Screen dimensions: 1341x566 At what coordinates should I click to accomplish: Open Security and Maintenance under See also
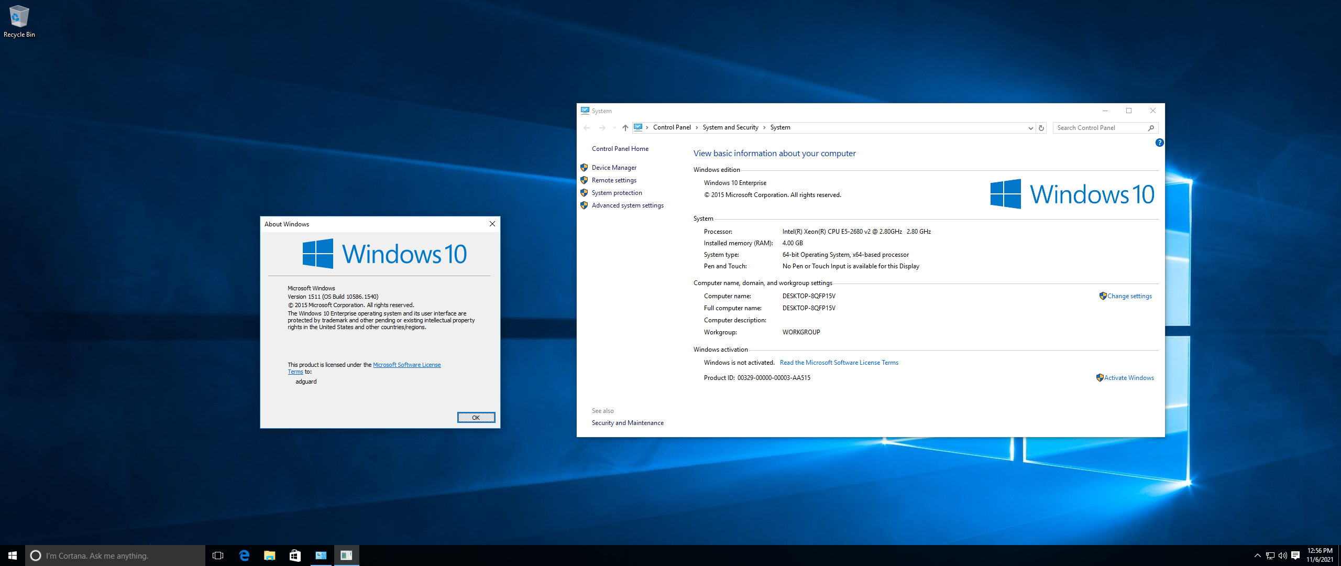coord(628,423)
